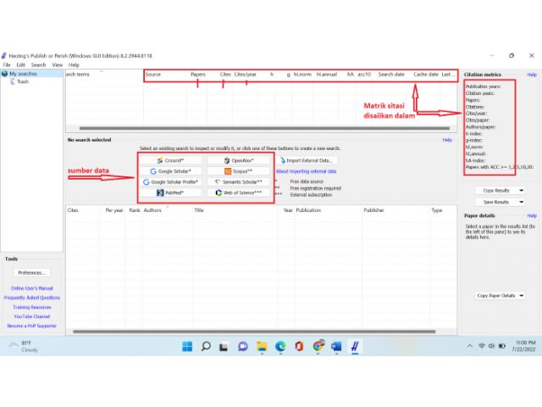
Task: Sort results by Year column
Action: tap(288, 210)
